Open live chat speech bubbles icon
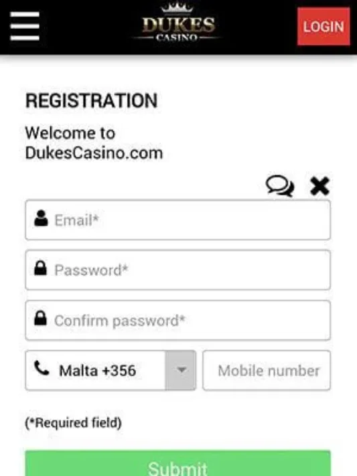This screenshot has height=476, width=357. (280, 186)
